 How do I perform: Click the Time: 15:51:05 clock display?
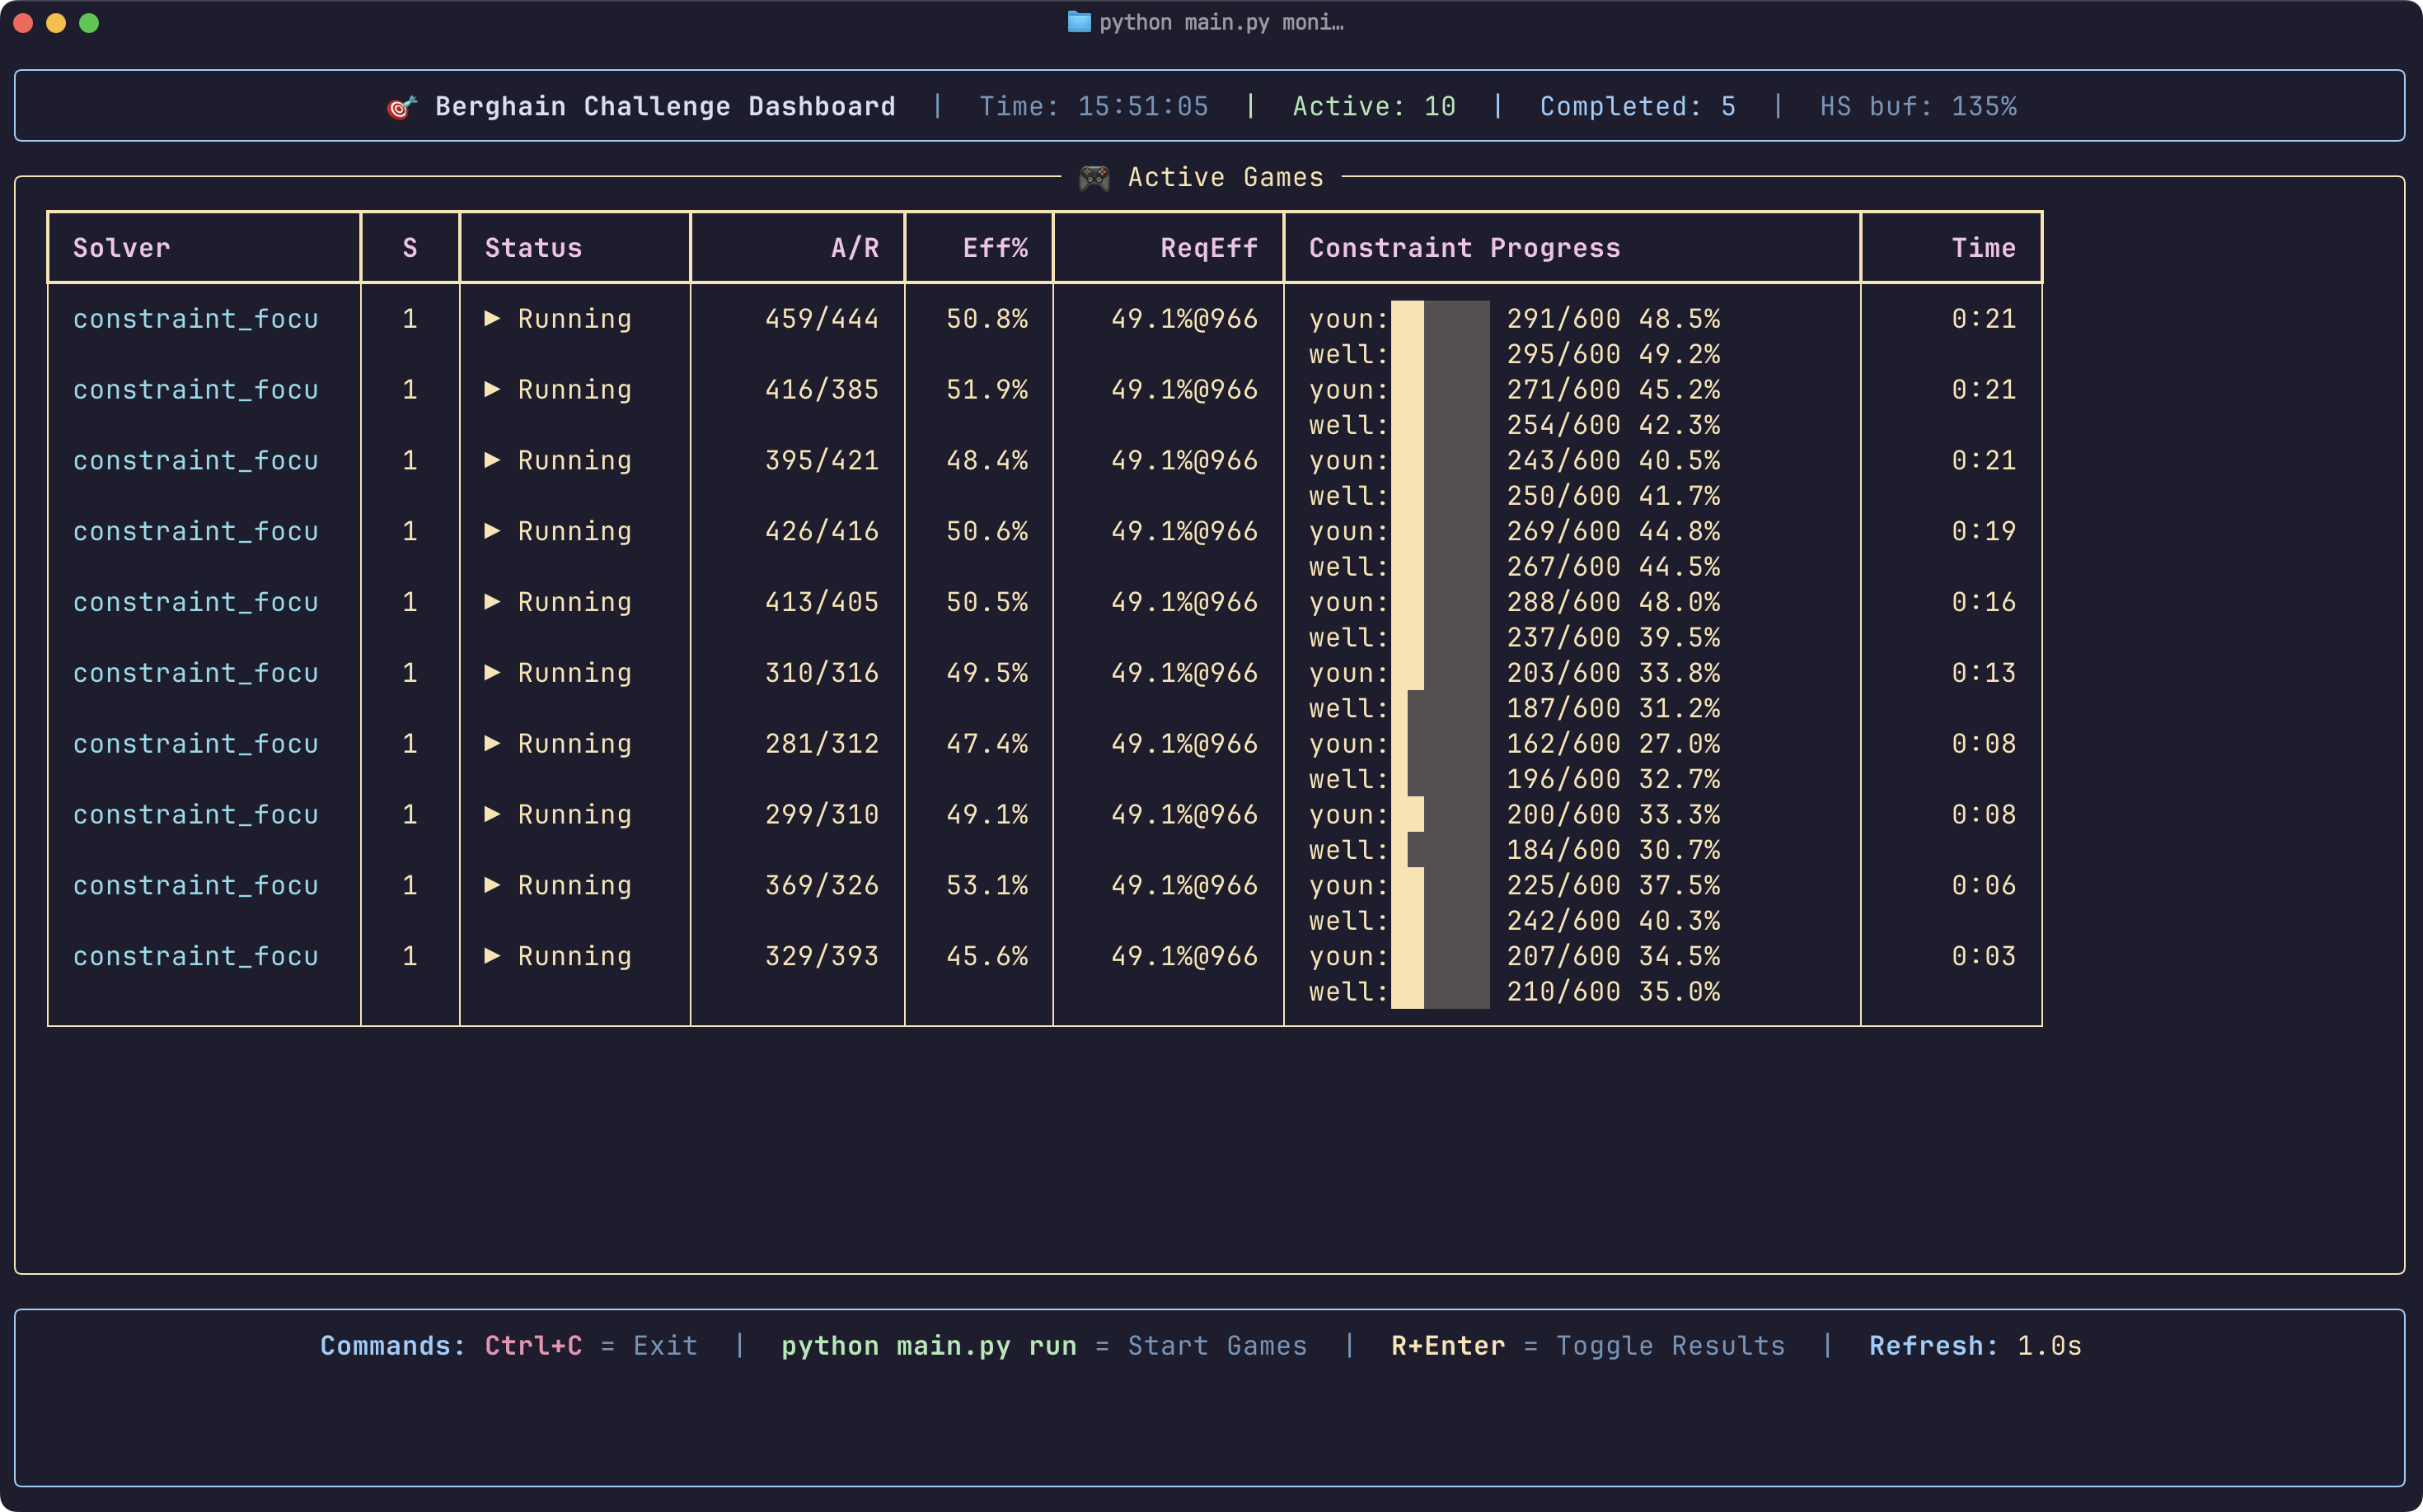click(x=1094, y=106)
